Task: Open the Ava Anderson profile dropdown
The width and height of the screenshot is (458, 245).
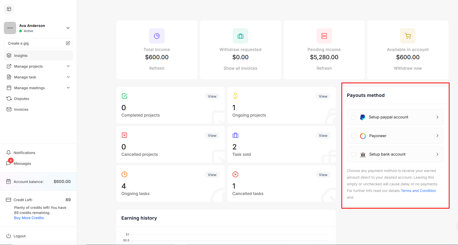Action: (x=68, y=28)
